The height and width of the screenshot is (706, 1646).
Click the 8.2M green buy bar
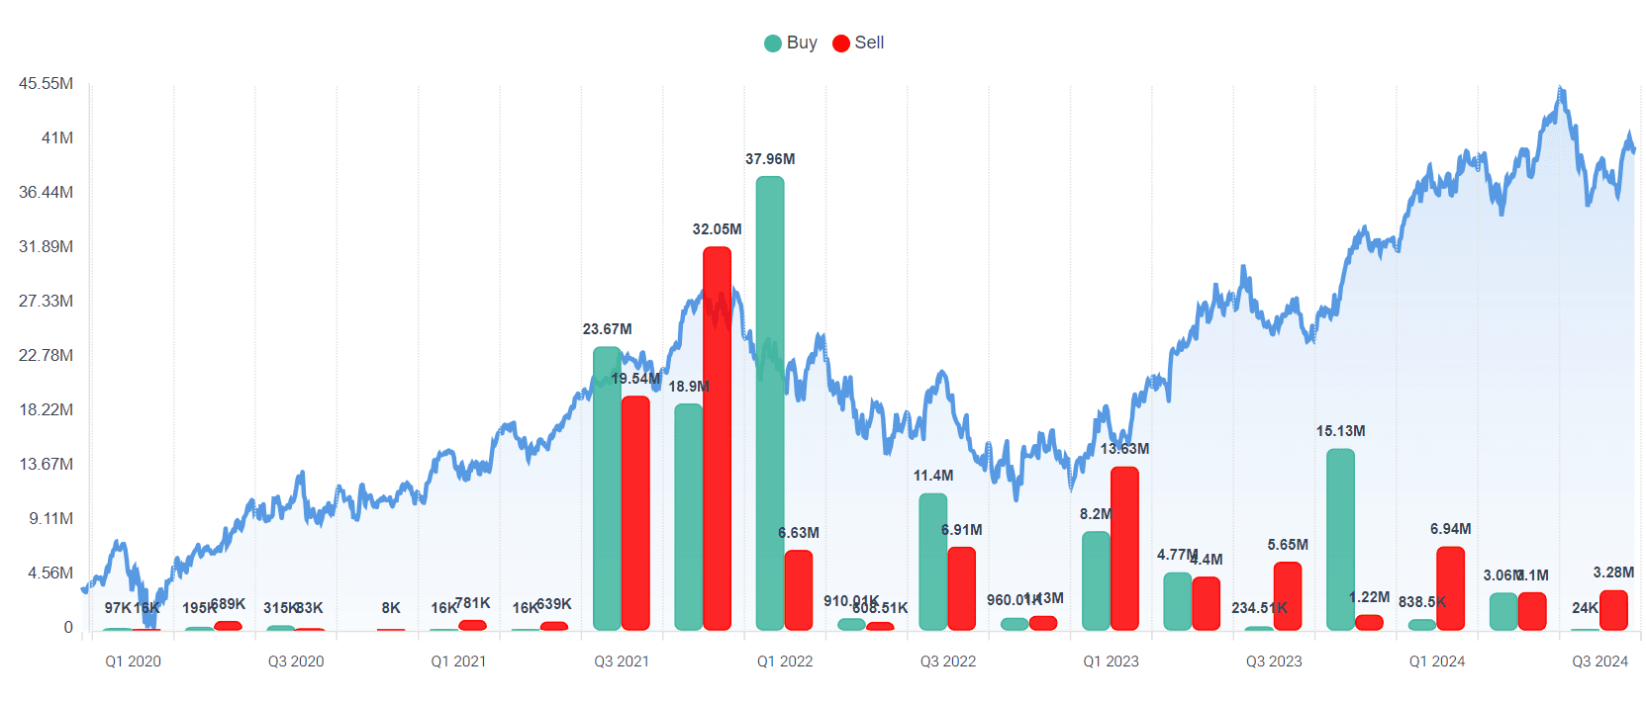point(1096,580)
